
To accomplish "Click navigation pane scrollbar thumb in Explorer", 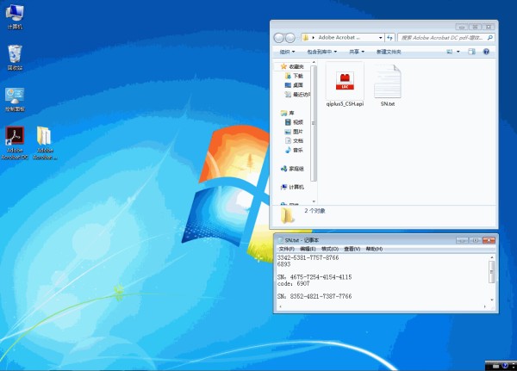I will click(x=314, y=123).
